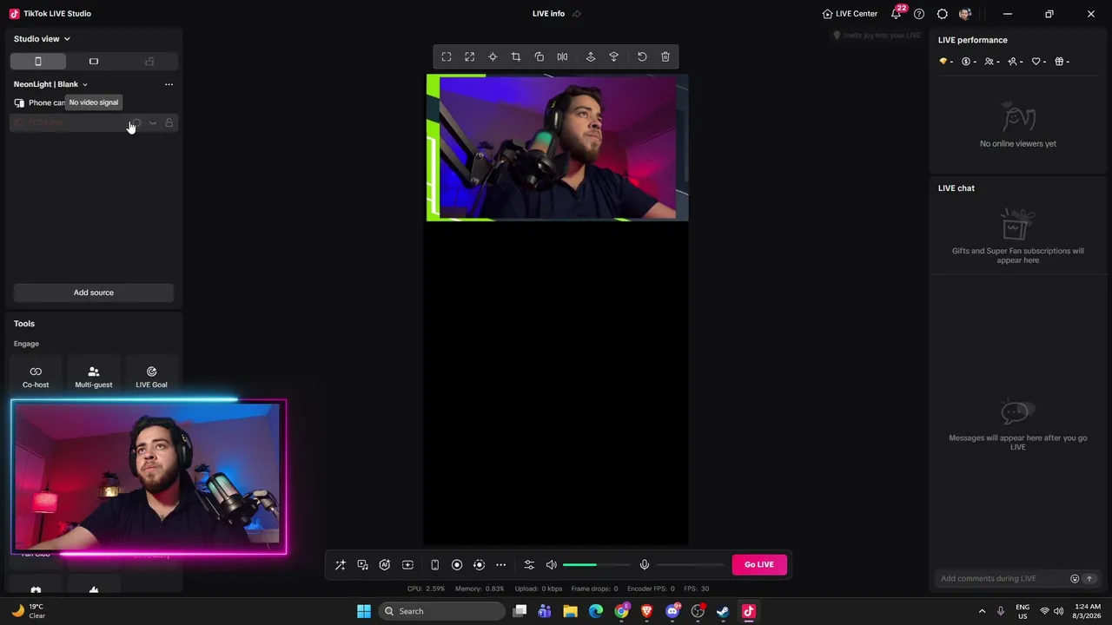The width and height of the screenshot is (1112, 625).
Task: Open the AI tool in bottom toolbar
Action: [385, 565]
